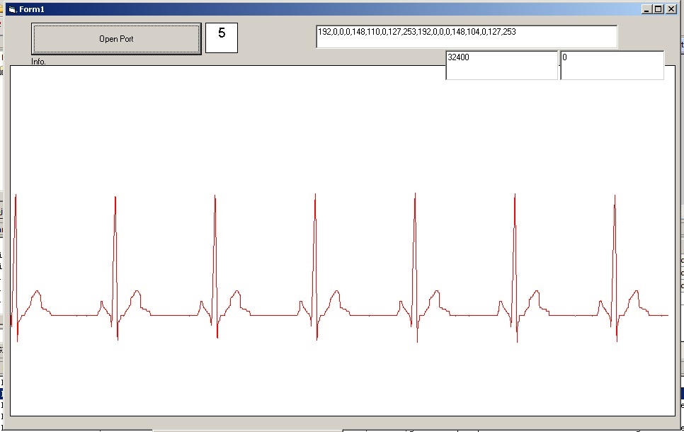The width and height of the screenshot is (684, 432).
Task: Click the ECG waveform plot area
Action: coord(343,241)
